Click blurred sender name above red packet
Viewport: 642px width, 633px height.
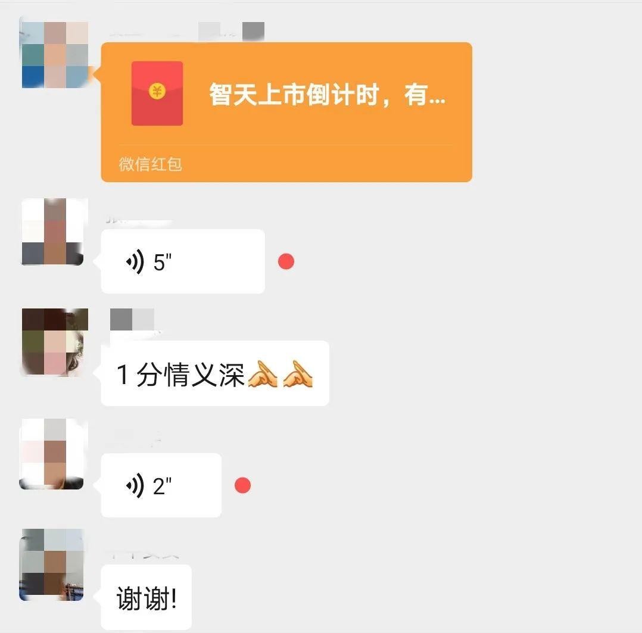point(186,32)
